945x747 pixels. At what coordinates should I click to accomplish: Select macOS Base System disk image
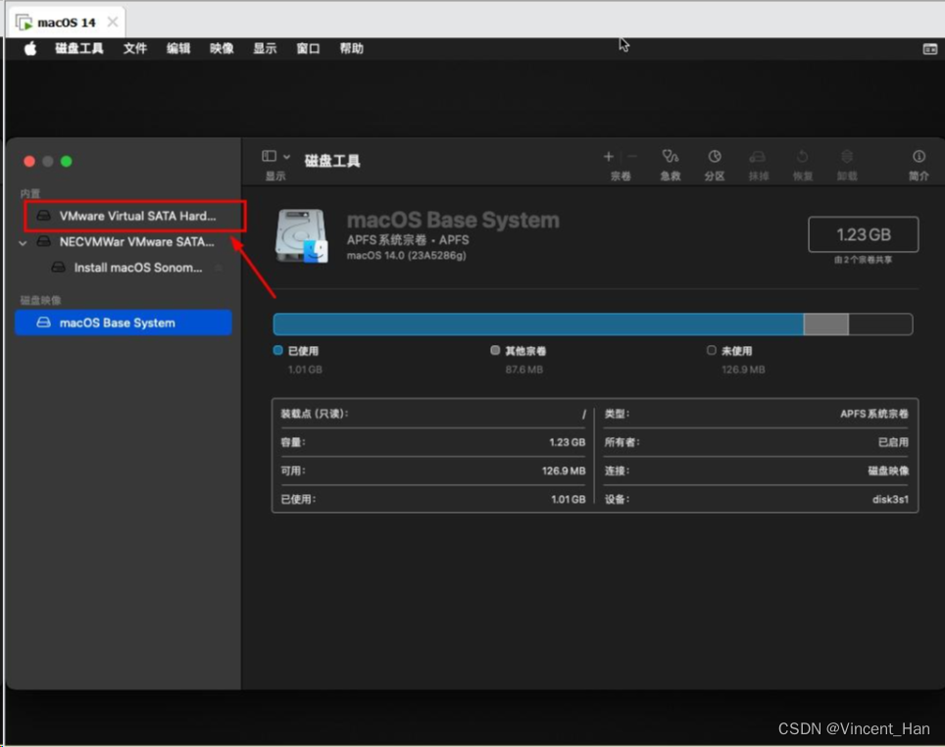click(x=124, y=323)
